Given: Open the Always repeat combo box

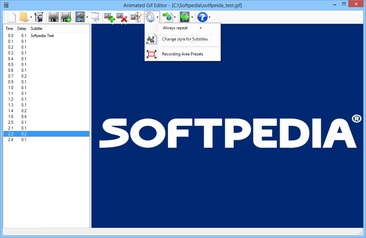Looking at the screenshot, I should tap(182, 28).
